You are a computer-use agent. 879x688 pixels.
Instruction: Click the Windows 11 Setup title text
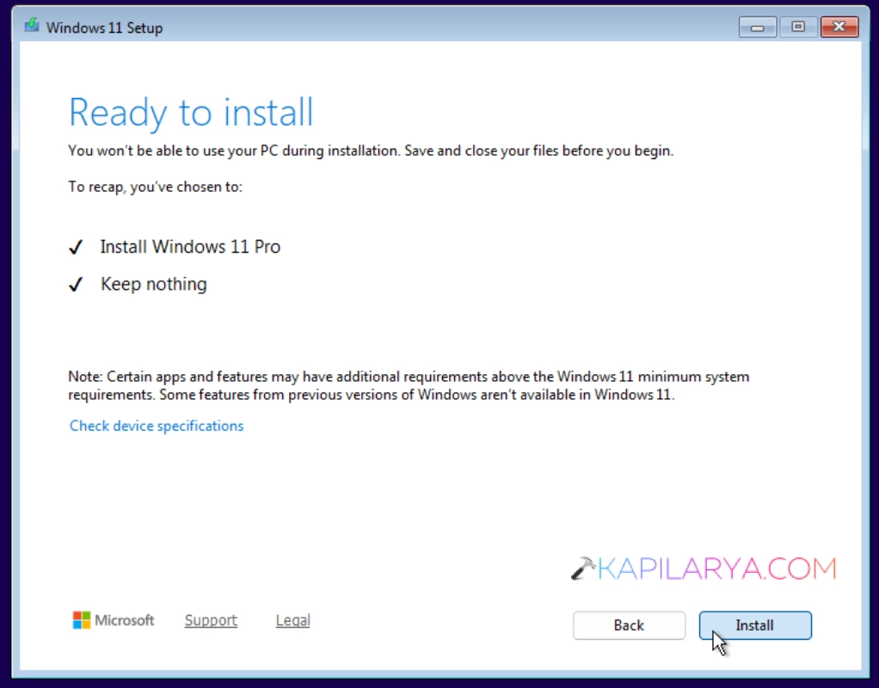104,28
